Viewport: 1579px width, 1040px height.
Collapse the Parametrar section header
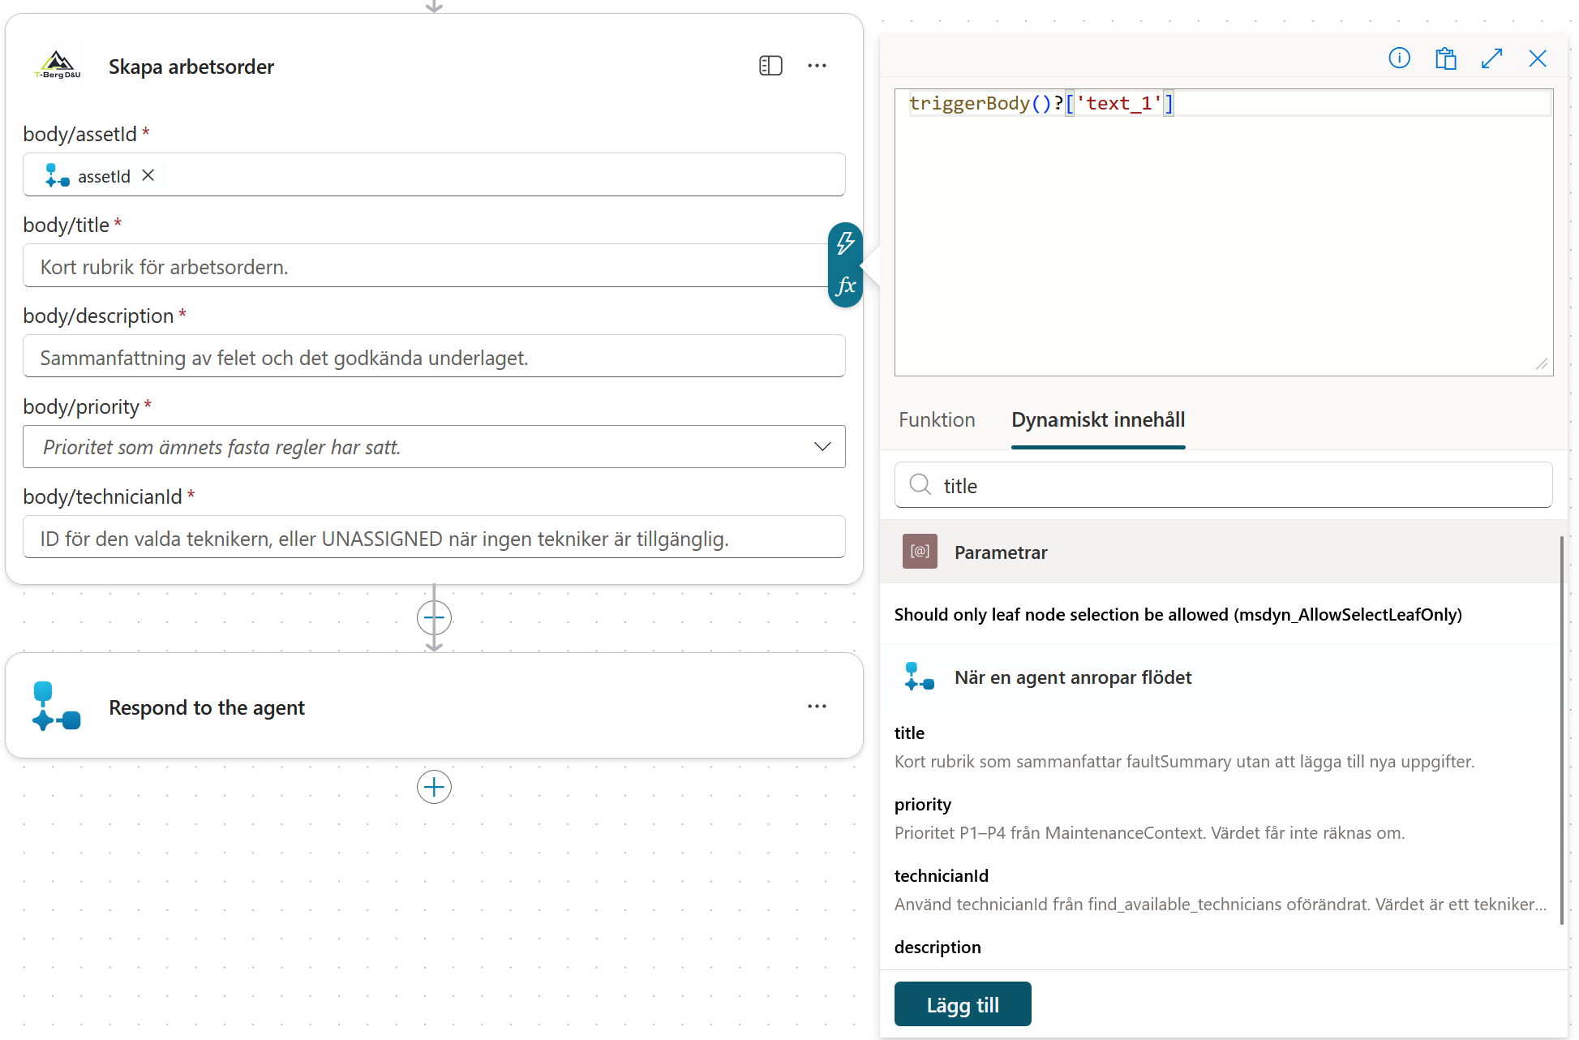pyautogui.click(x=1219, y=552)
